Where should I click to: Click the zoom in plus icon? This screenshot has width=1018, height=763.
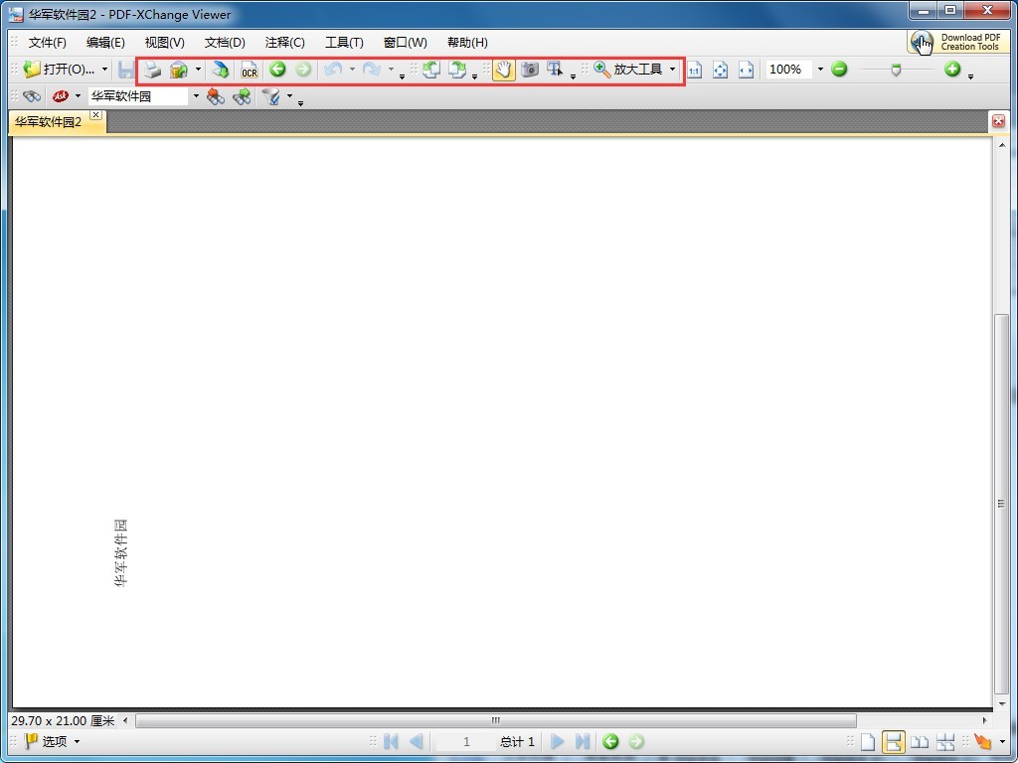click(x=952, y=70)
